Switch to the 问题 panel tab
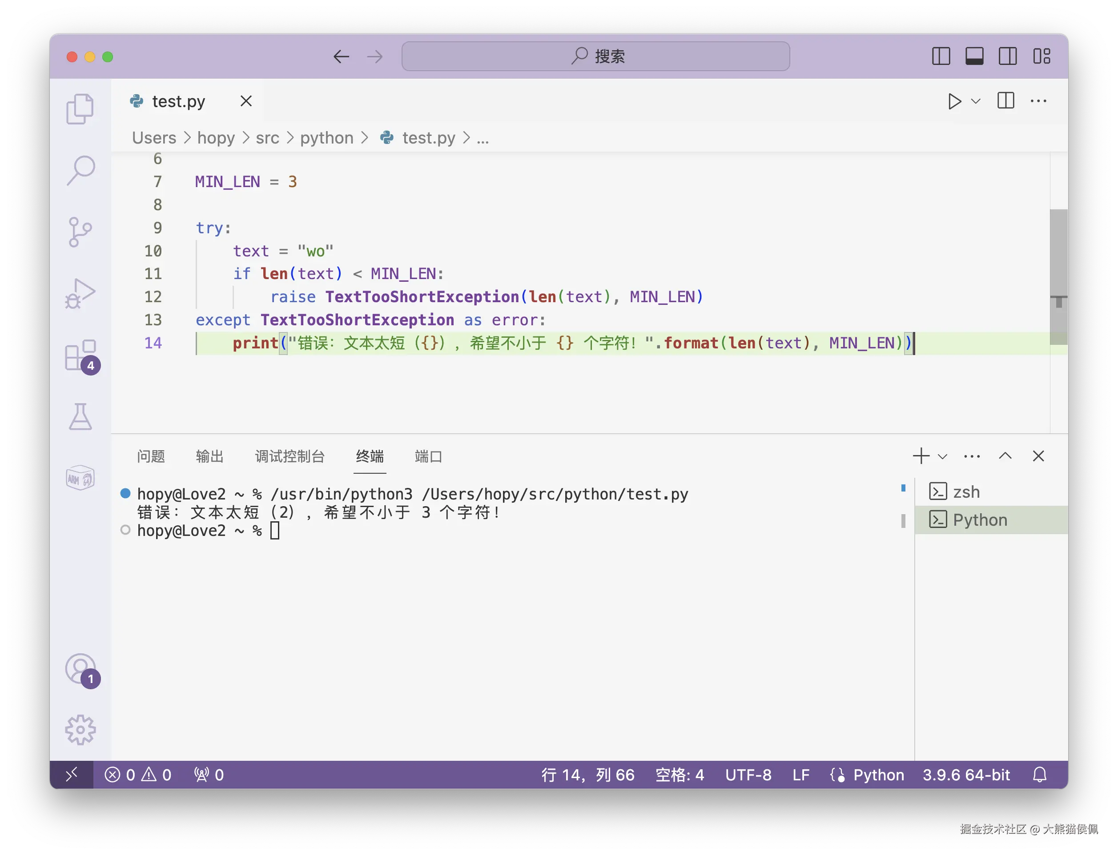This screenshot has height=855, width=1118. [151, 456]
